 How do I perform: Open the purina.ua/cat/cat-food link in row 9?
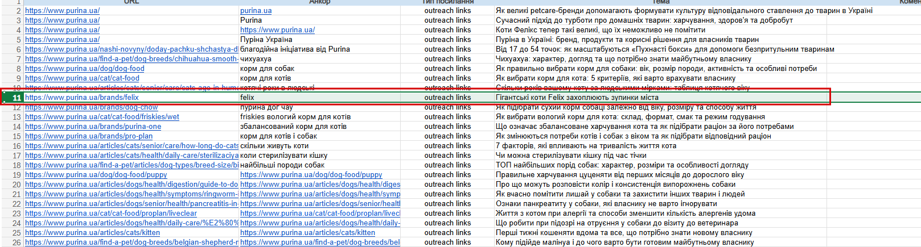tap(82, 78)
